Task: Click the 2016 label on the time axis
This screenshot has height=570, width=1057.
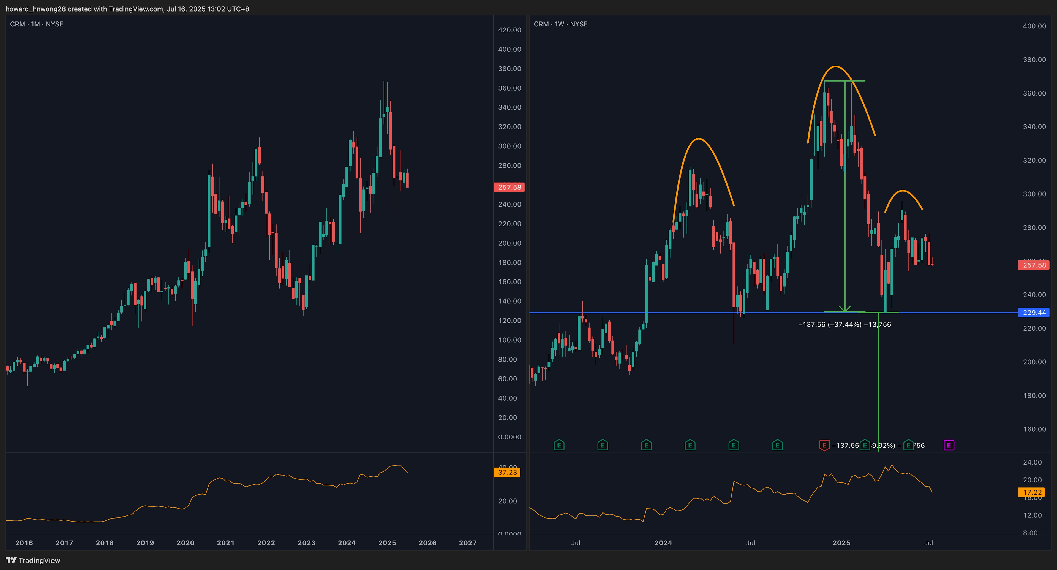Action: pos(24,543)
